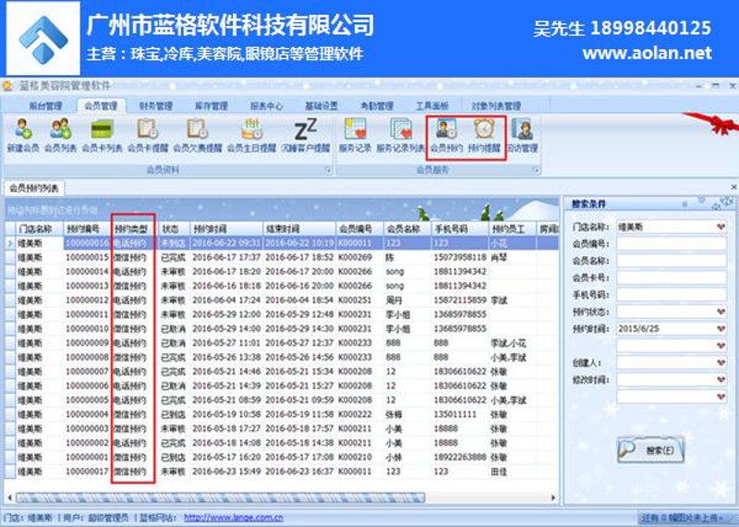The height and width of the screenshot is (527, 739).
Task: Click the 状态 column header
Action: point(174,228)
